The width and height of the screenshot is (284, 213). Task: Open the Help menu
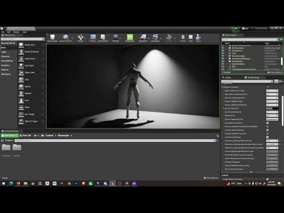click(x=24, y=32)
